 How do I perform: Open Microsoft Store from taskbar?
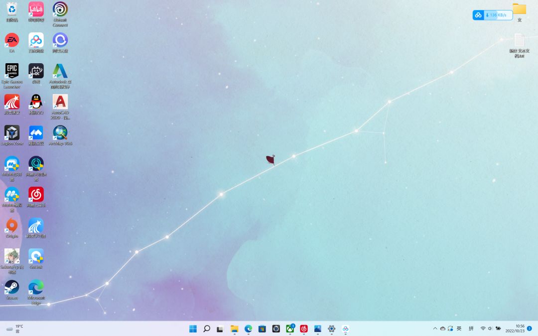[x=262, y=329]
